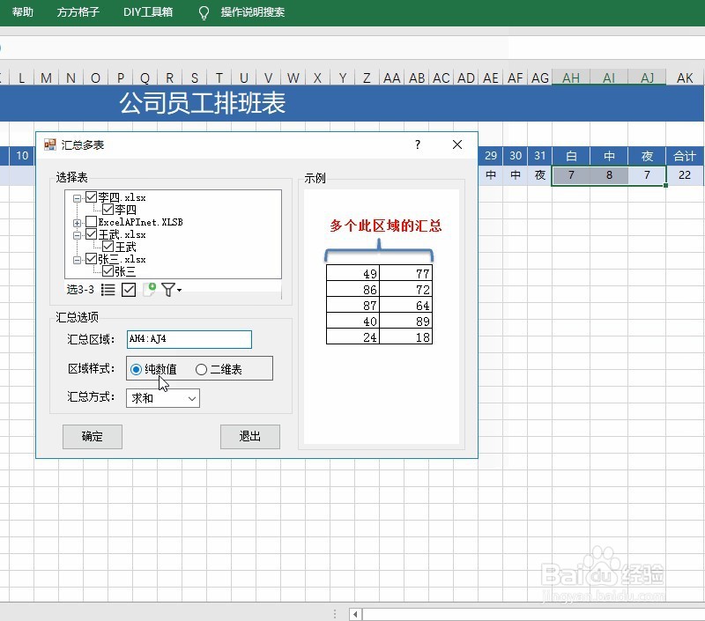Viewport: 705px width, 621px height.
Task: Click the lightbulb icon next to 操作说明搜索
Action: click(204, 12)
